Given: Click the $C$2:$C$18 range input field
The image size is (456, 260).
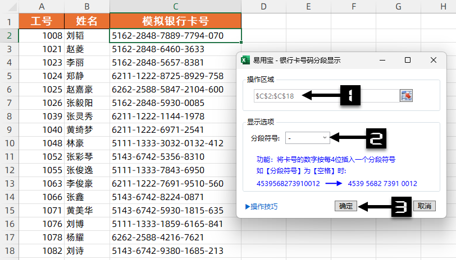Looking at the screenshot, I should (x=327, y=96).
